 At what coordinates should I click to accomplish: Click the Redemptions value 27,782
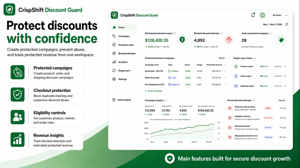tap(166, 111)
